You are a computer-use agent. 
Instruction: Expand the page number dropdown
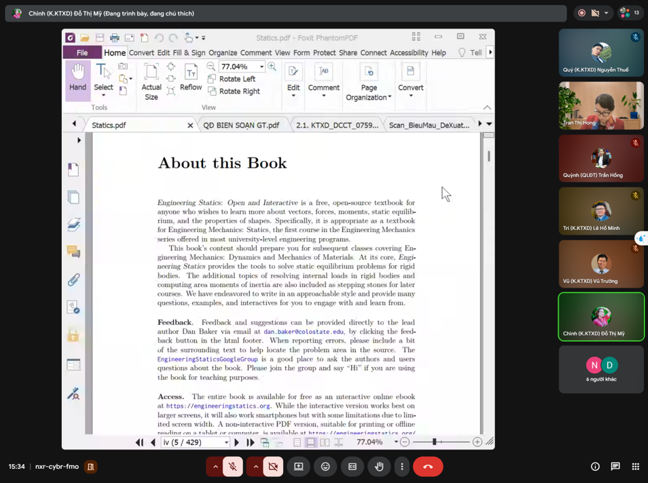[226, 442]
